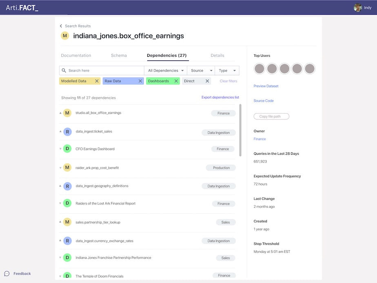
Task: Remove the Dashboards filter chip
Action: tap(176, 81)
